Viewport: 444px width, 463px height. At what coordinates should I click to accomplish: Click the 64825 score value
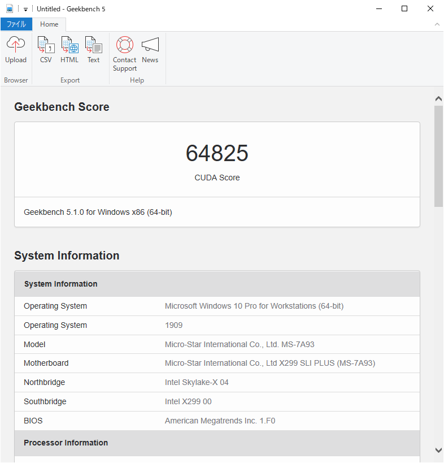pos(217,153)
